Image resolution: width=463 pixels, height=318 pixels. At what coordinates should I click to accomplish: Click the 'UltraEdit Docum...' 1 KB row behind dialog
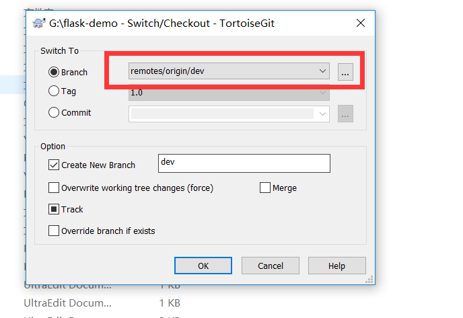pyautogui.click(x=102, y=303)
